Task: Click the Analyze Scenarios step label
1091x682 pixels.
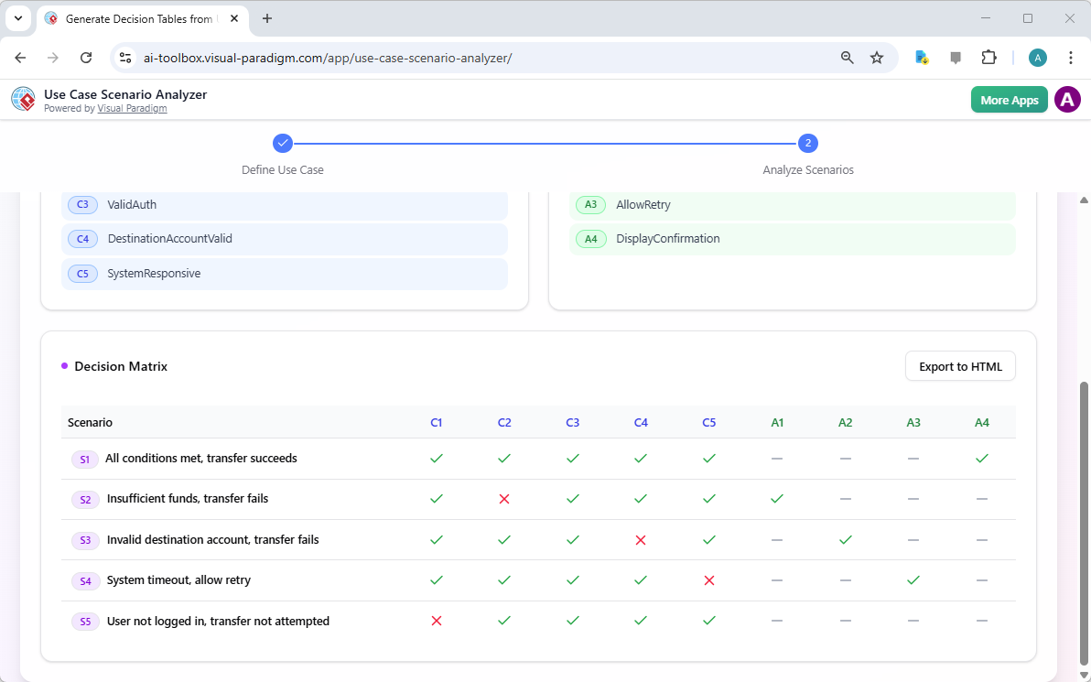Action: [808, 169]
